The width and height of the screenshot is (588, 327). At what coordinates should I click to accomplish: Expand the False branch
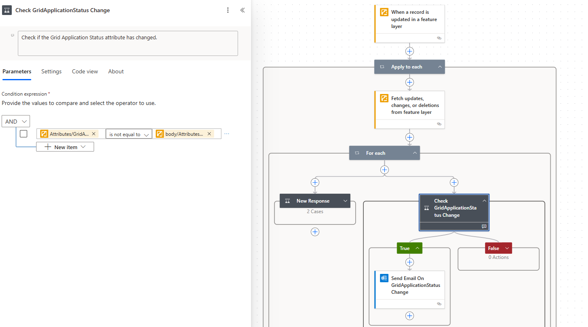tap(506, 248)
